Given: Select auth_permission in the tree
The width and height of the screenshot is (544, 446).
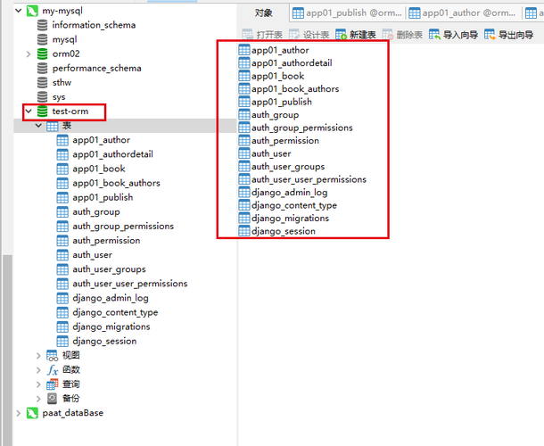Looking at the screenshot, I should pyautogui.click(x=106, y=241).
